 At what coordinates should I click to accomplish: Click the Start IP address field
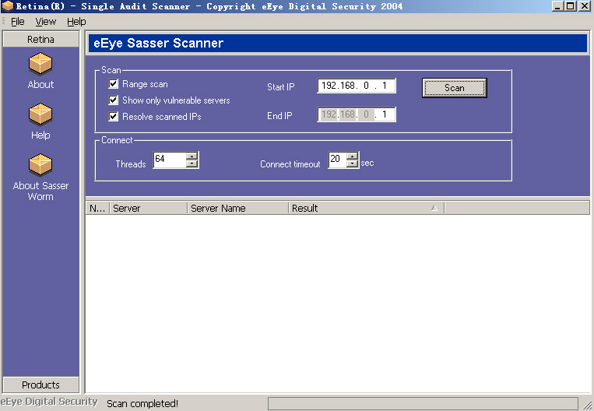[x=357, y=86]
